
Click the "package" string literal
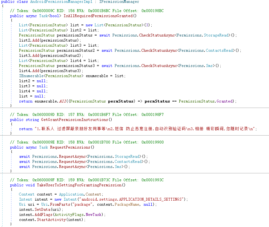83,204
